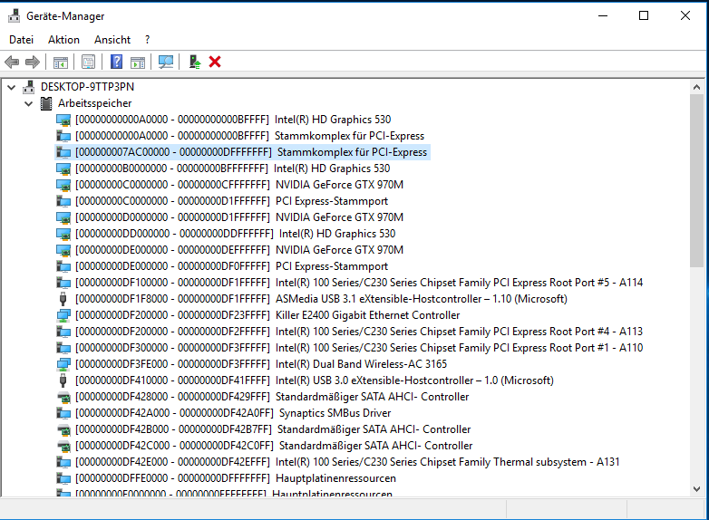This screenshot has width=709, height=520.
Task: Click the Arbeitsspeicher memory chip icon
Action: [46, 103]
